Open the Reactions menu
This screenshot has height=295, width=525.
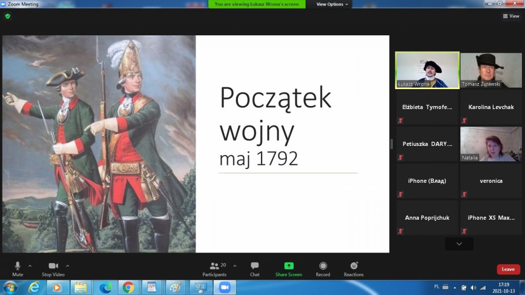point(354,268)
